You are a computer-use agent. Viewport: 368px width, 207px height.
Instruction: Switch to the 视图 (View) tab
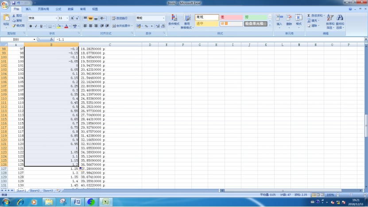click(x=95, y=9)
